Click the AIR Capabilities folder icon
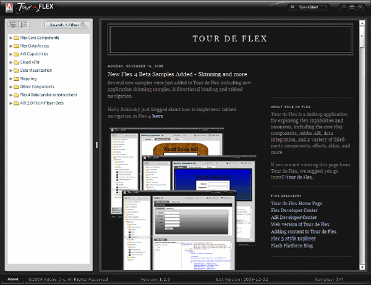371x285 pixels. pos(16,54)
